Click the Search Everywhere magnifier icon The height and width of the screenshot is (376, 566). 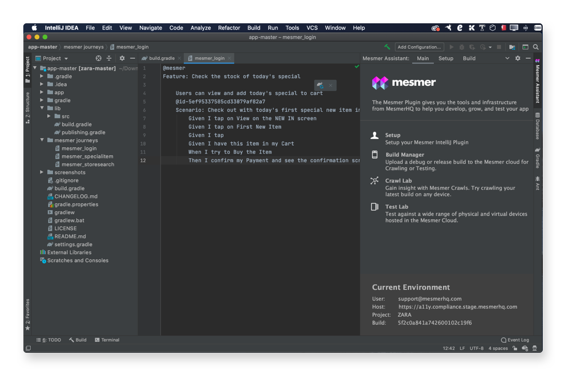(x=536, y=47)
